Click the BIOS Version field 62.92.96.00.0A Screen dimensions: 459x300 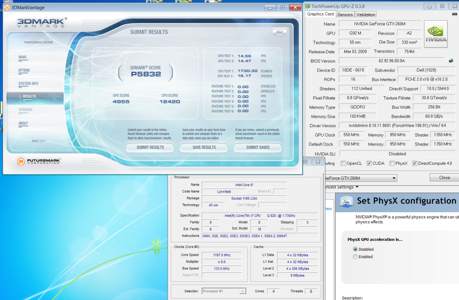coord(392,61)
